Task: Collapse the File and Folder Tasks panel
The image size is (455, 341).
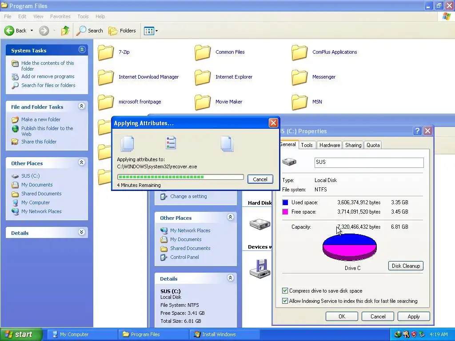Action: click(x=82, y=106)
